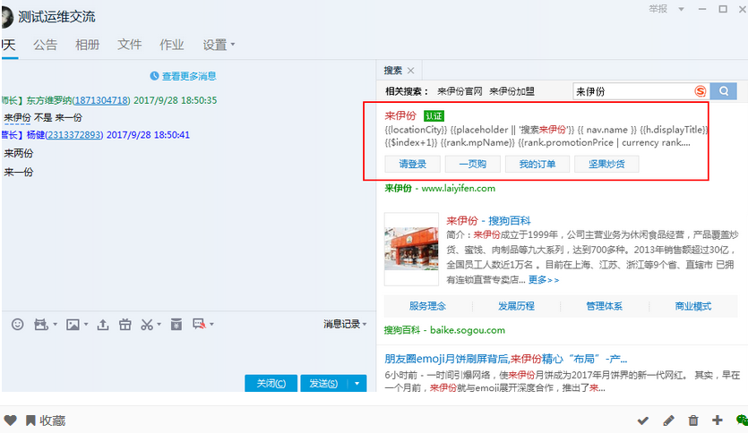The width and height of the screenshot is (748, 433).
Task: Click the checkmark icon in bottom bar
Action: point(642,420)
